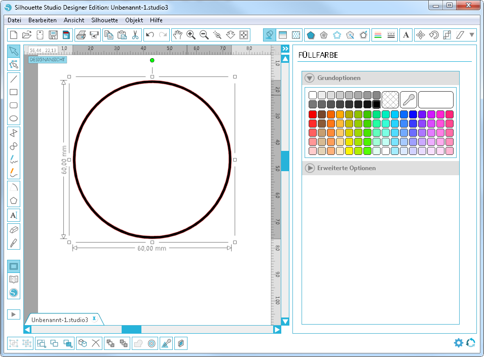Click the transparent no-fill swatch
This screenshot has height=357, width=484.
click(390, 99)
